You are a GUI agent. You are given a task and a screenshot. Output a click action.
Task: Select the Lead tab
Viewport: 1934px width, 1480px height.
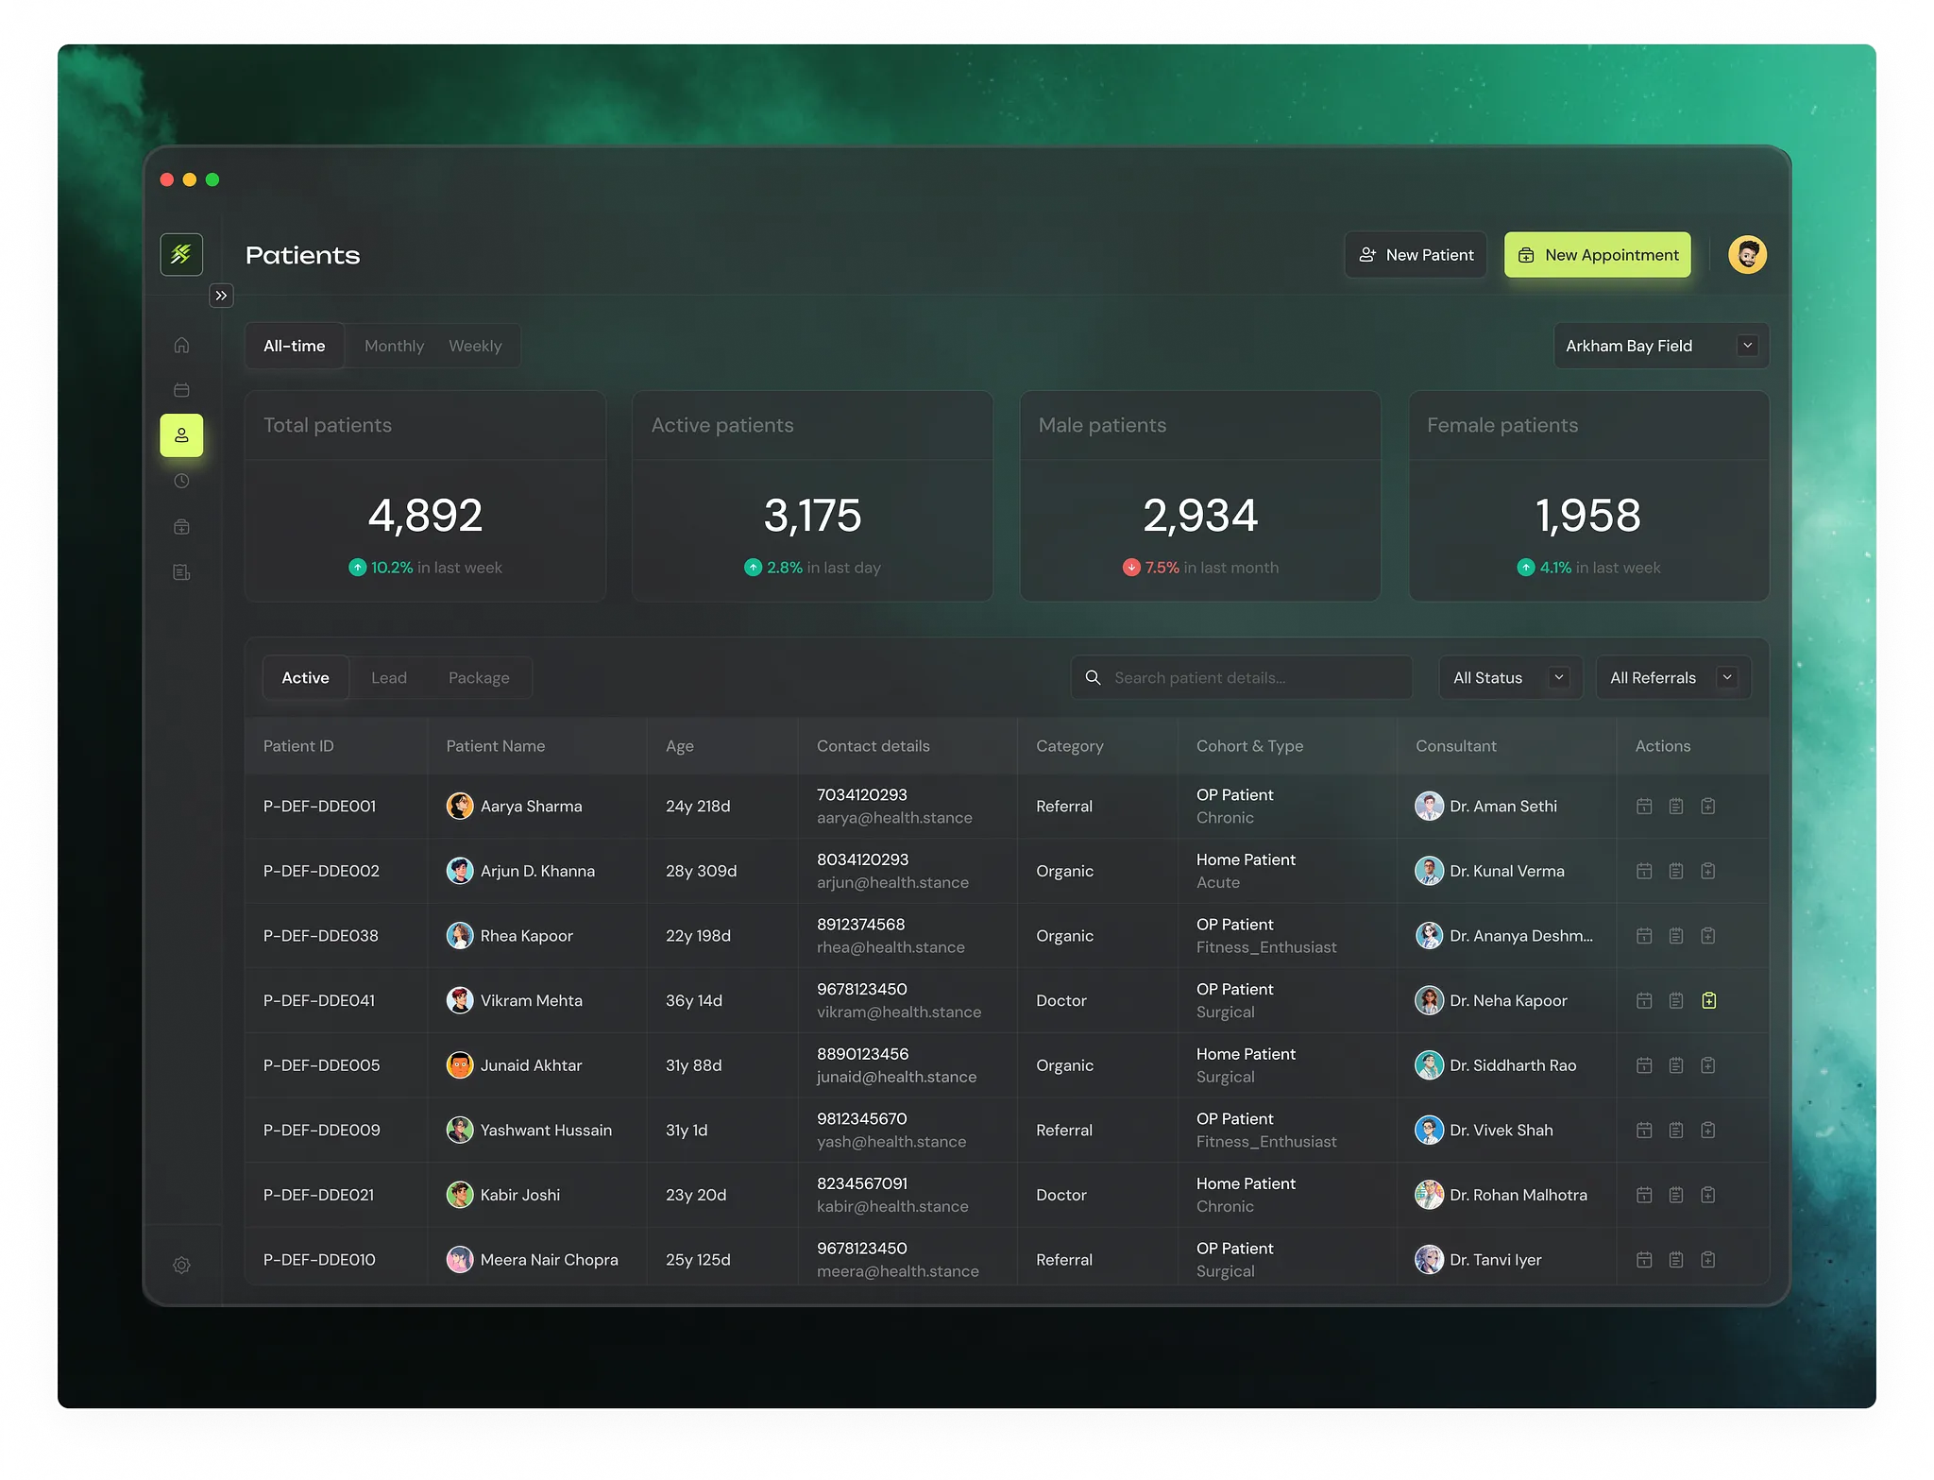[x=388, y=677]
